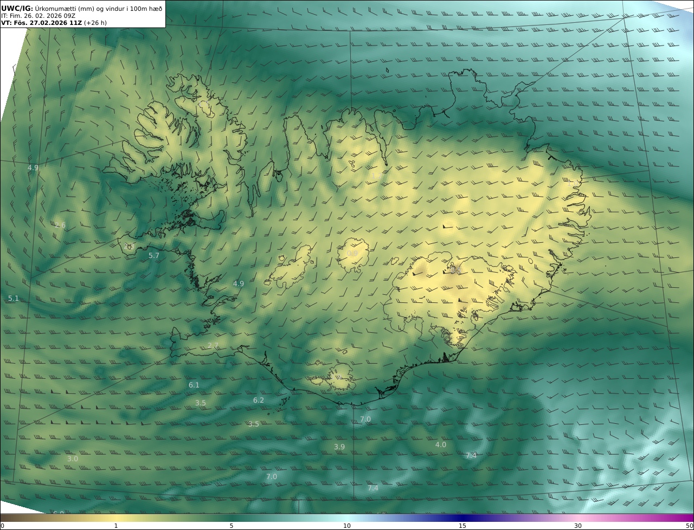Click the "4.0" value label on the map

tap(441, 445)
